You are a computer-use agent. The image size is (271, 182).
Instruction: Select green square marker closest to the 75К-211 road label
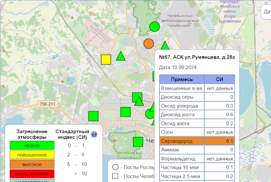pyautogui.click(x=93, y=116)
